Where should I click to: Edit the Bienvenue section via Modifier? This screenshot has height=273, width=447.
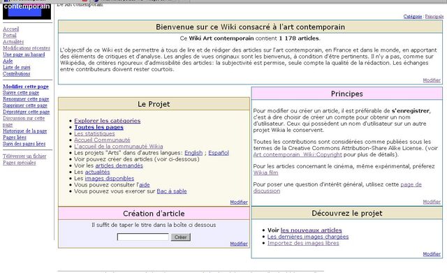(432, 80)
